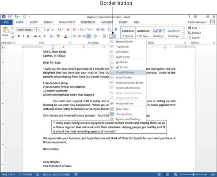Show paragraph marks with pilcrow icon
The height and width of the screenshot is (177, 217).
pyautogui.click(x=116, y=30)
